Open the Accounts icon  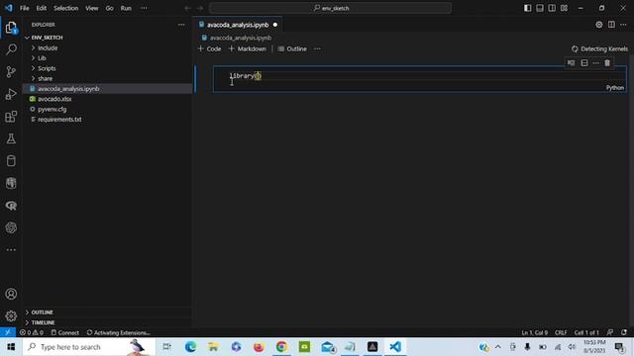tap(11, 294)
